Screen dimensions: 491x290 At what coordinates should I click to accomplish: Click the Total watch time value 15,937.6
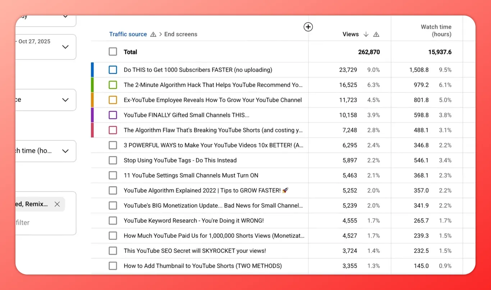[x=440, y=52]
